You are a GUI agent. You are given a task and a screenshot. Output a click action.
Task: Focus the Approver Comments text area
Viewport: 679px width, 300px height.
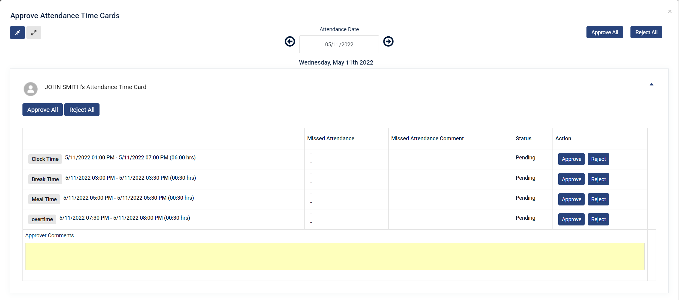coord(335,256)
